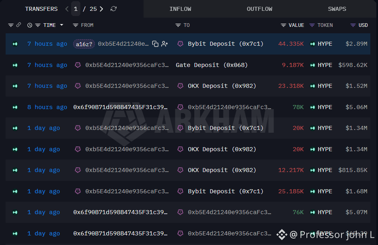The height and width of the screenshot is (245, 378).
Task: Click the FROM column header label
Action: [x=87, y=25]
